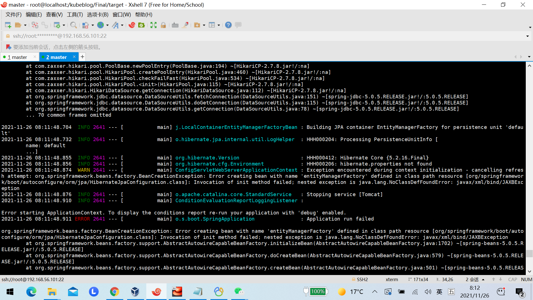The image size is (533, 300).
Task: Expand the address bar history dropdown
Action: tap(527, 36)
